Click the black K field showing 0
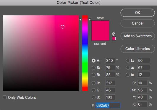This screenshot has height=110, width=157. pyautogui.click(x=143, y=104)
